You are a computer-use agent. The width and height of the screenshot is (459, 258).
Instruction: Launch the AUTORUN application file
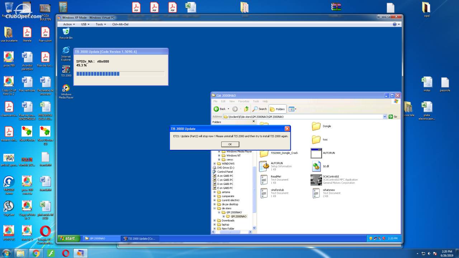coord(323,153)
